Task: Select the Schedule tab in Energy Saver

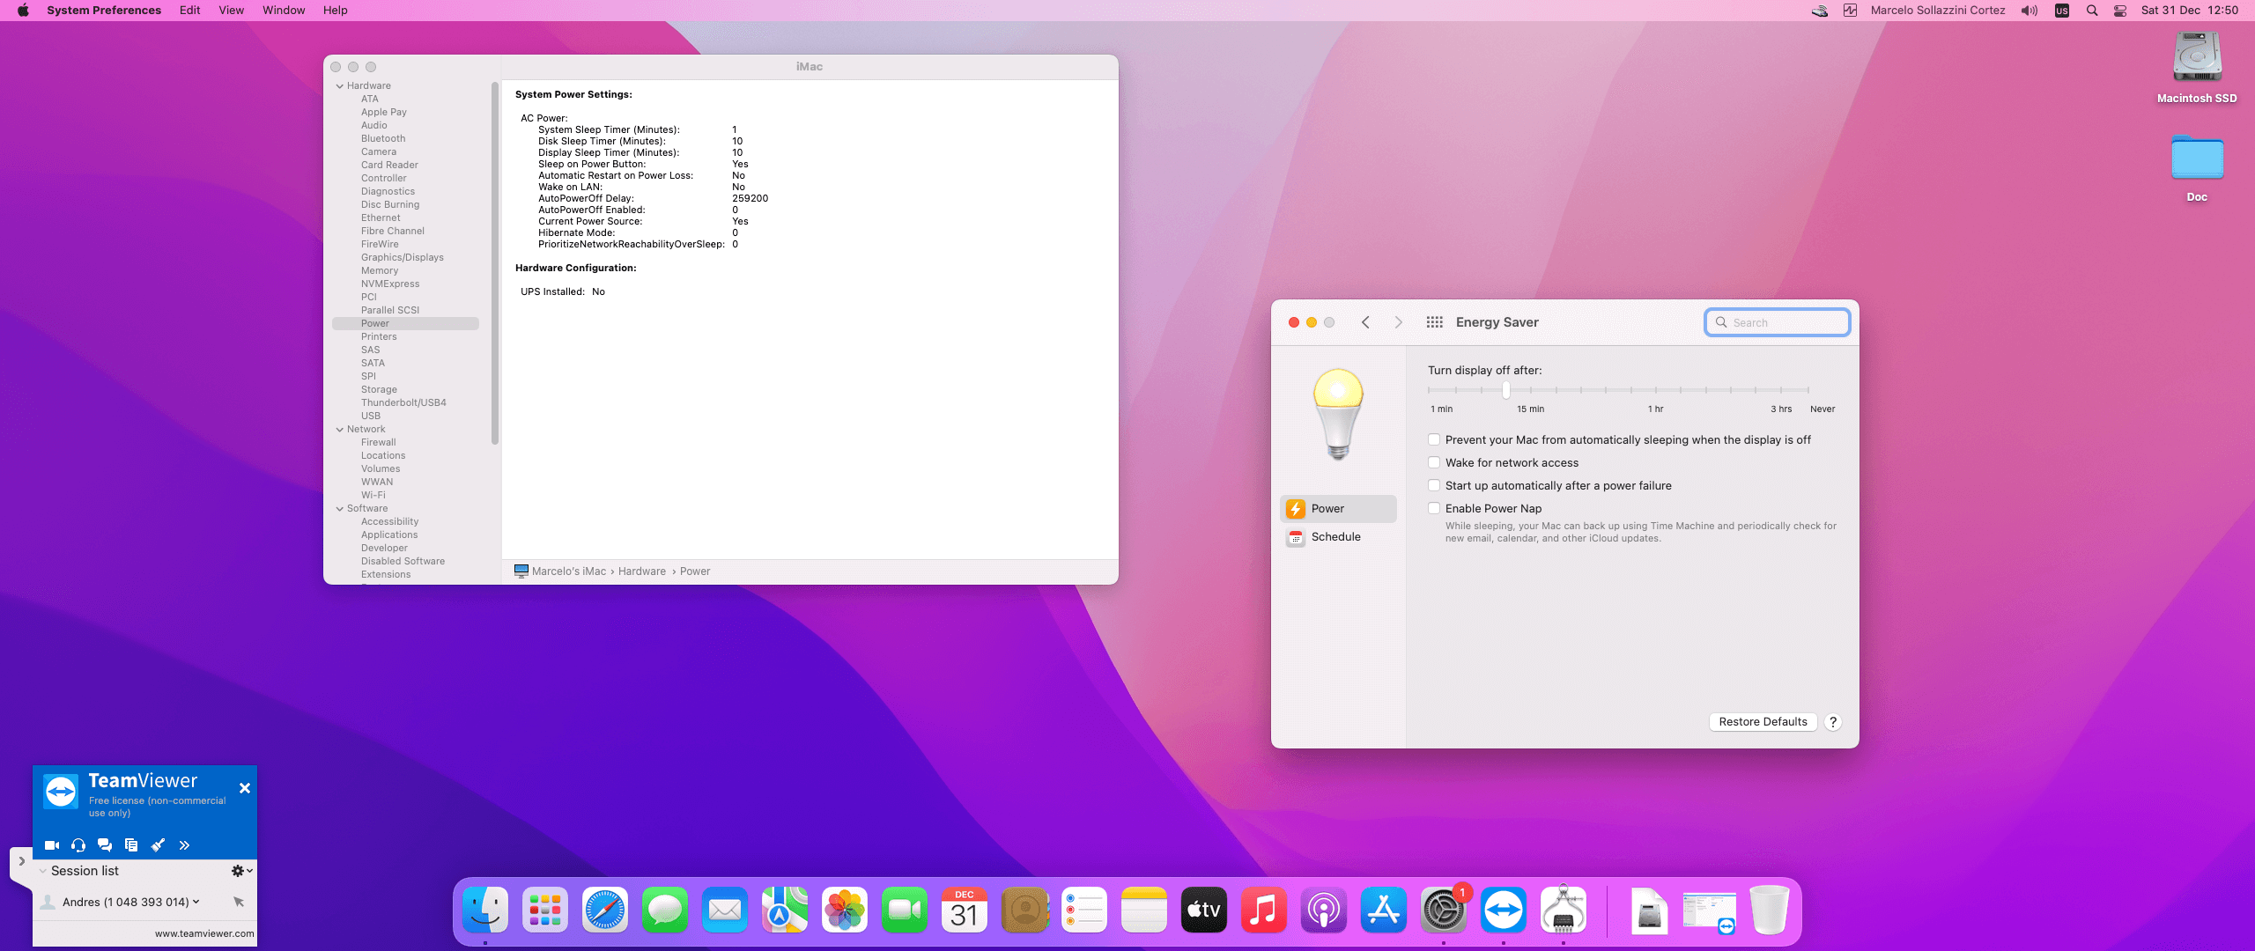Action: point(1335,537)
